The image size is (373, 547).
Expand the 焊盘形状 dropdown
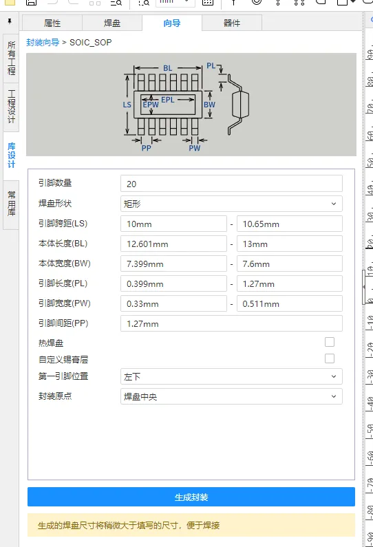(x=231, y=204)
